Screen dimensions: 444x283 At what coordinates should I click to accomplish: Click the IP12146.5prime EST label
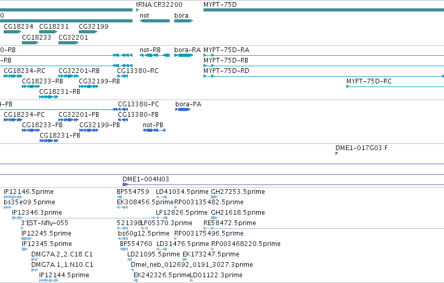[x=29, y=192]
